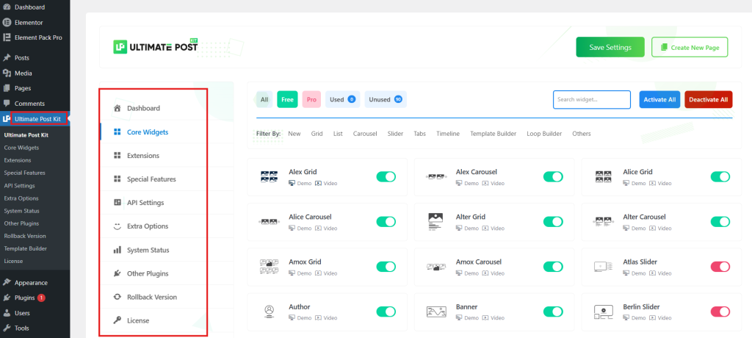Screen dimensions: 752x338
Task: Toggle the Alice Carousel switch off
Action: point(386,221)
